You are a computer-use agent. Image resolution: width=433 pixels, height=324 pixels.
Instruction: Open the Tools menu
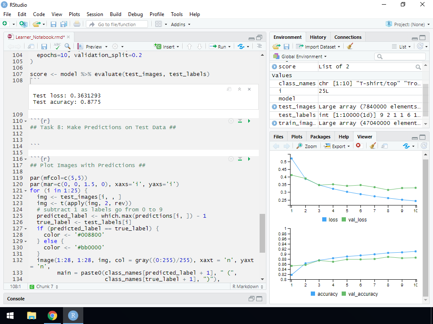pyautogui.click(x=177, y=14)
